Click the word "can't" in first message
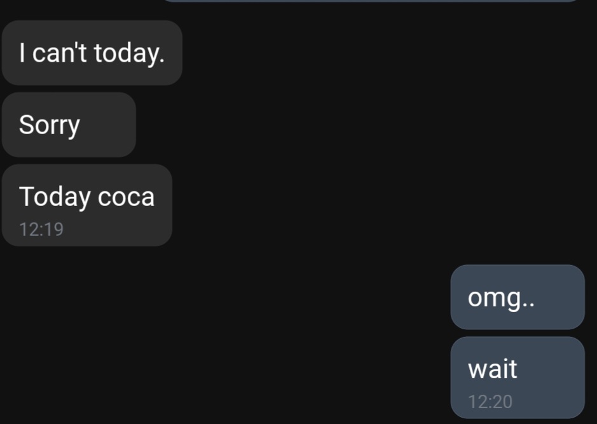597x424 pixels. [60, 53]
